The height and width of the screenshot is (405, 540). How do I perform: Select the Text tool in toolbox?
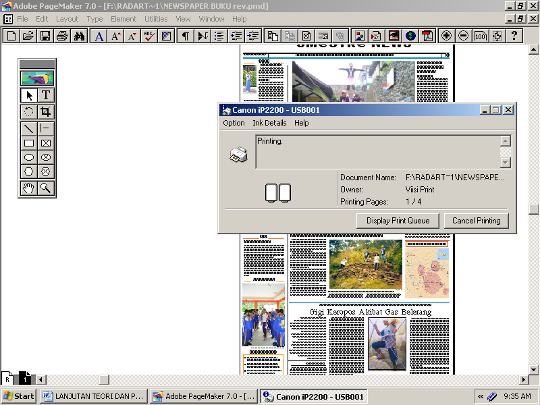coord(46,95)
